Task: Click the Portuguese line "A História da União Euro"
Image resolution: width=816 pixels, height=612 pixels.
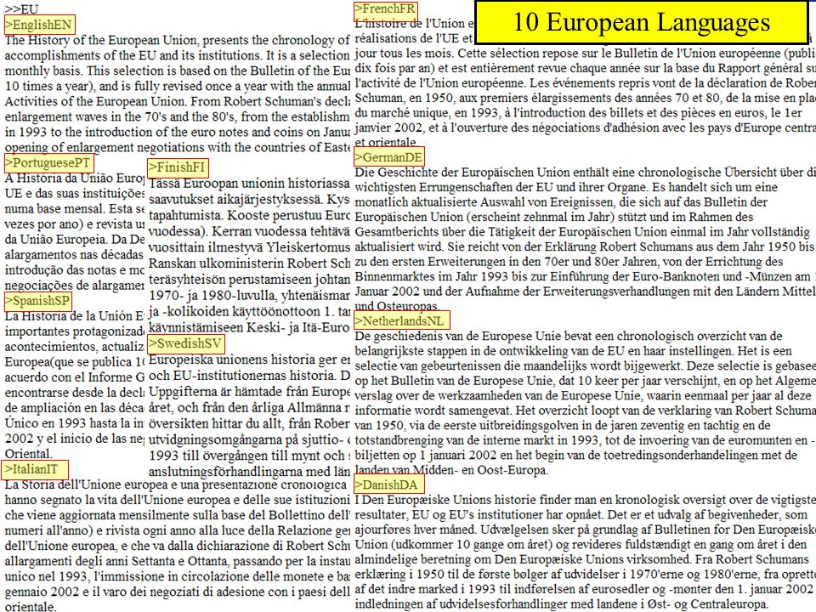Action: pos(75,178)
